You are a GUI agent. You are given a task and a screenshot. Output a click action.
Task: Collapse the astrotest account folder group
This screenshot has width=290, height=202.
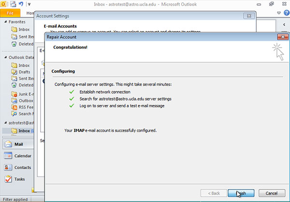5,123
